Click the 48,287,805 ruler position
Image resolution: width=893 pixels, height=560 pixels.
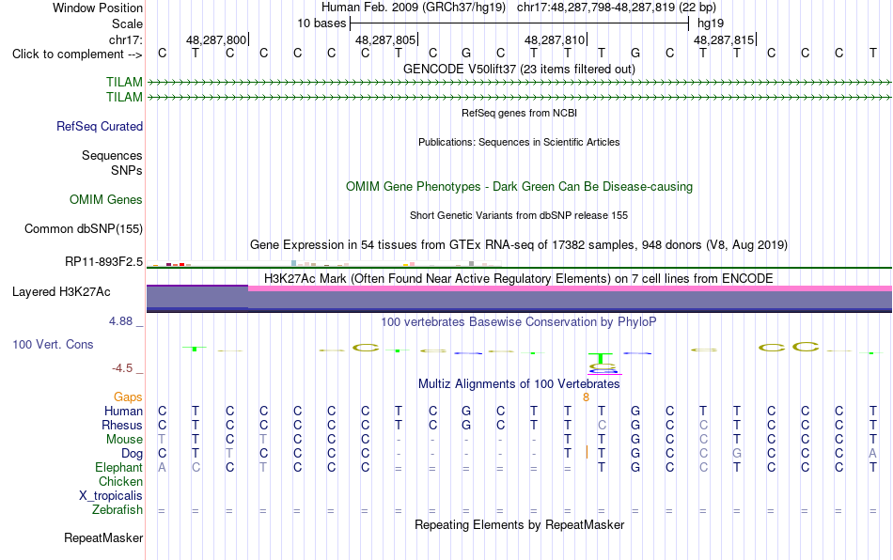click(385, 39)
